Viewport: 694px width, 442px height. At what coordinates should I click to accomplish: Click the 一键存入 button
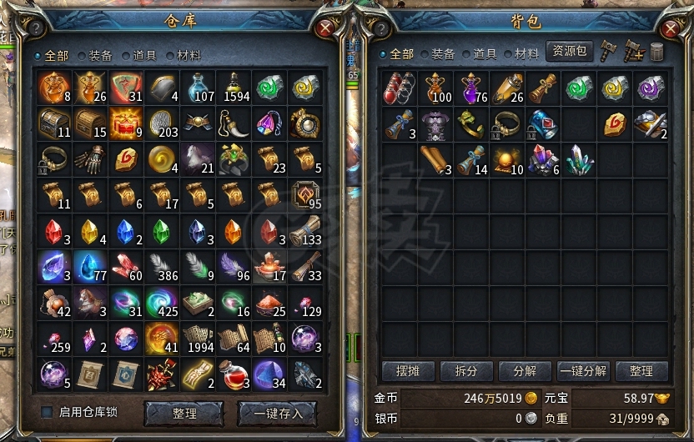(x=278, y=414)
